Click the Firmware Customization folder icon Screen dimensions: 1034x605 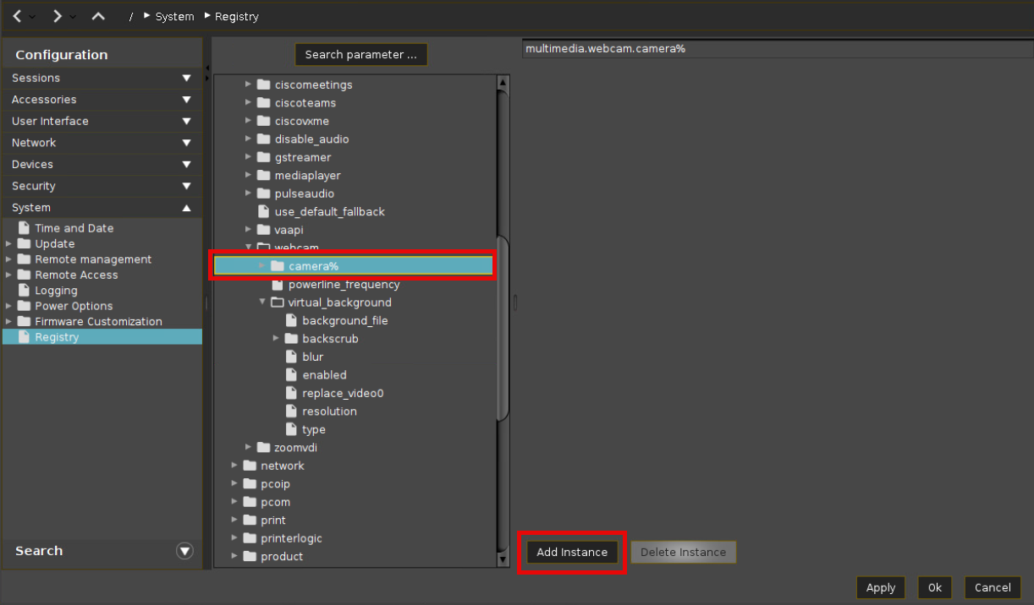tap(24, 322)
